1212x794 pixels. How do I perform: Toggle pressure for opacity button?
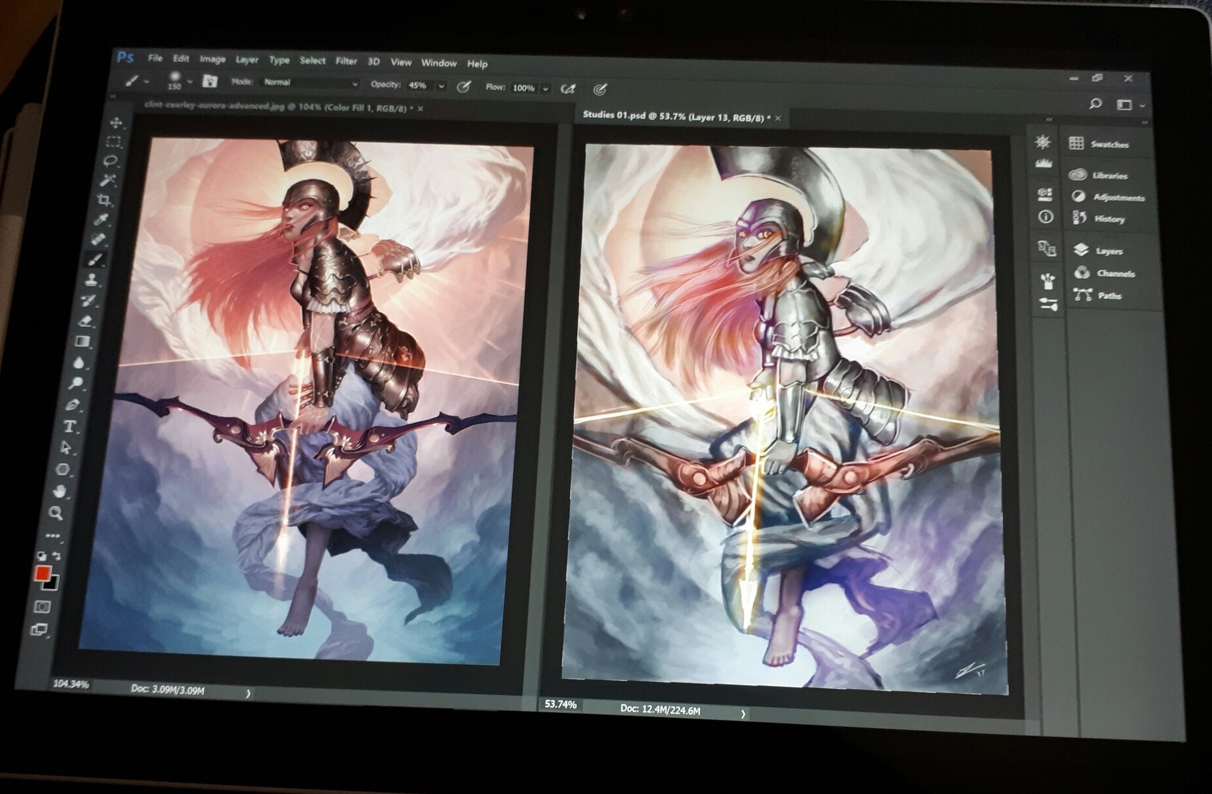464,87
